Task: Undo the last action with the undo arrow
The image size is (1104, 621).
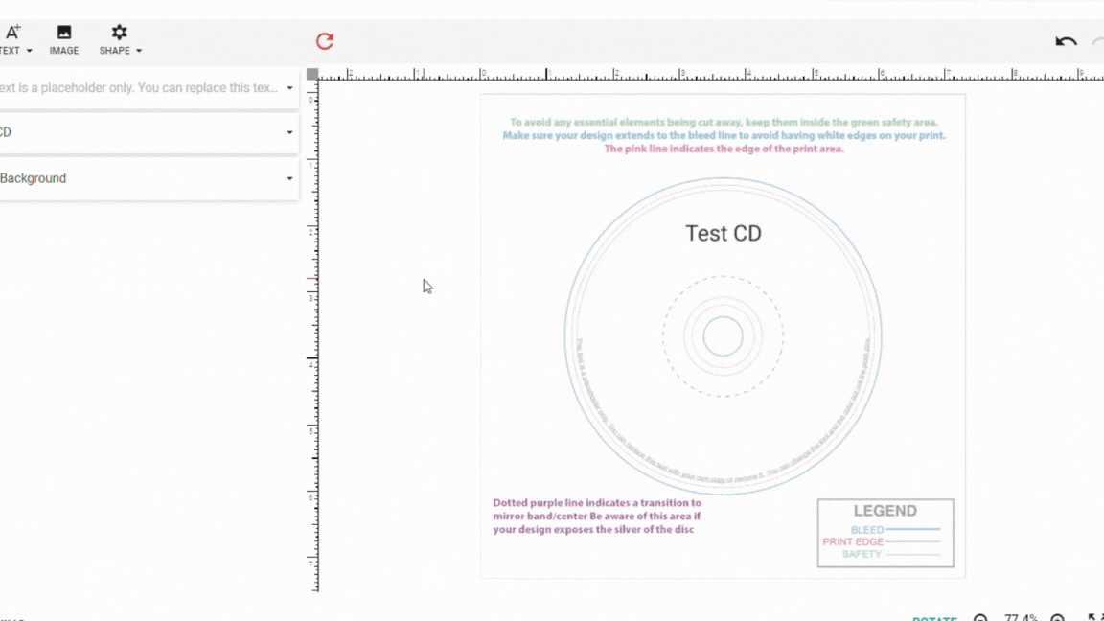Action: point(1066,41)
